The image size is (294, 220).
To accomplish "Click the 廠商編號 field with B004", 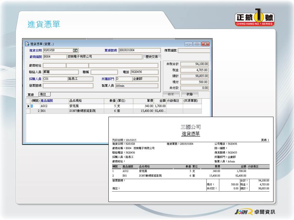I will coord(55,57).
